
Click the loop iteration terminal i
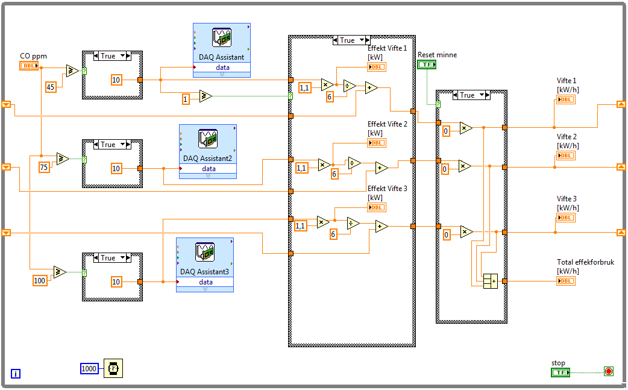(15, 374)
